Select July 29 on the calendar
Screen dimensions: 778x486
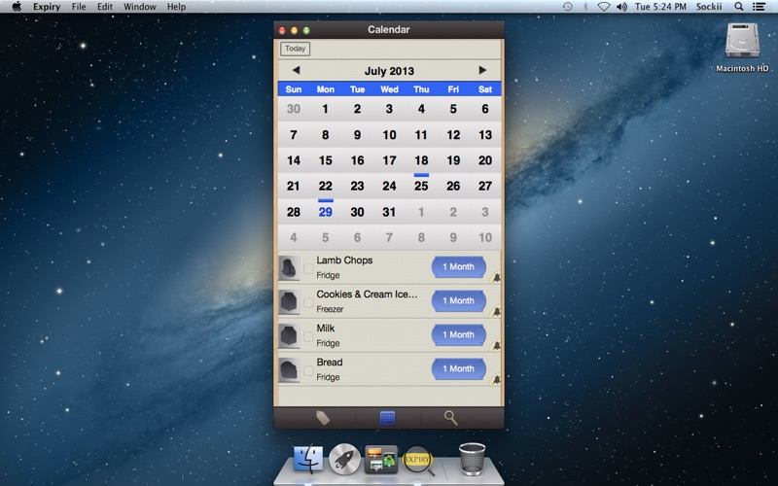click(326, 212)
